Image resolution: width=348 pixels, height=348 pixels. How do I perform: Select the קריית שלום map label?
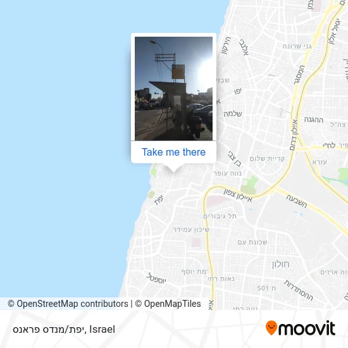[x=267, y=158]
